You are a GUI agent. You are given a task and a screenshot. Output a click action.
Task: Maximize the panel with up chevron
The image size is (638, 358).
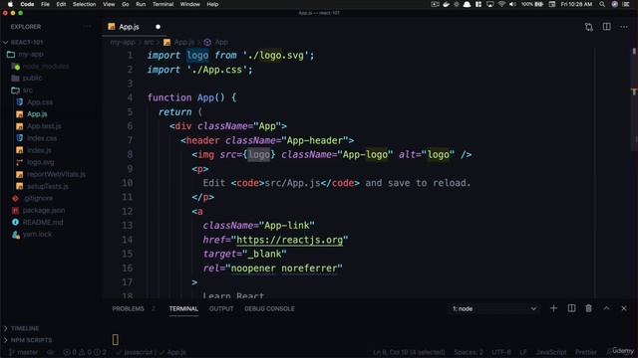coord(606,308)
